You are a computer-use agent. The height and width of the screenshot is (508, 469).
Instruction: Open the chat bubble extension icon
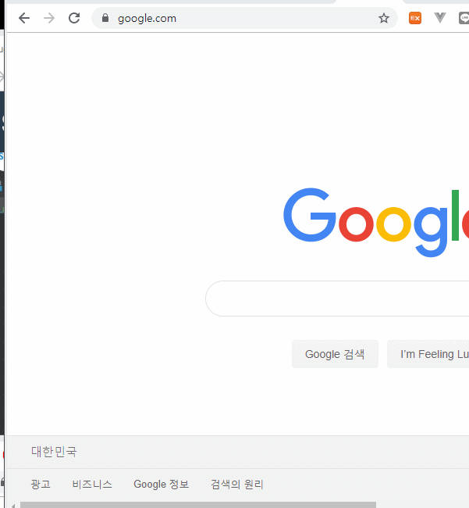(464, 18)
